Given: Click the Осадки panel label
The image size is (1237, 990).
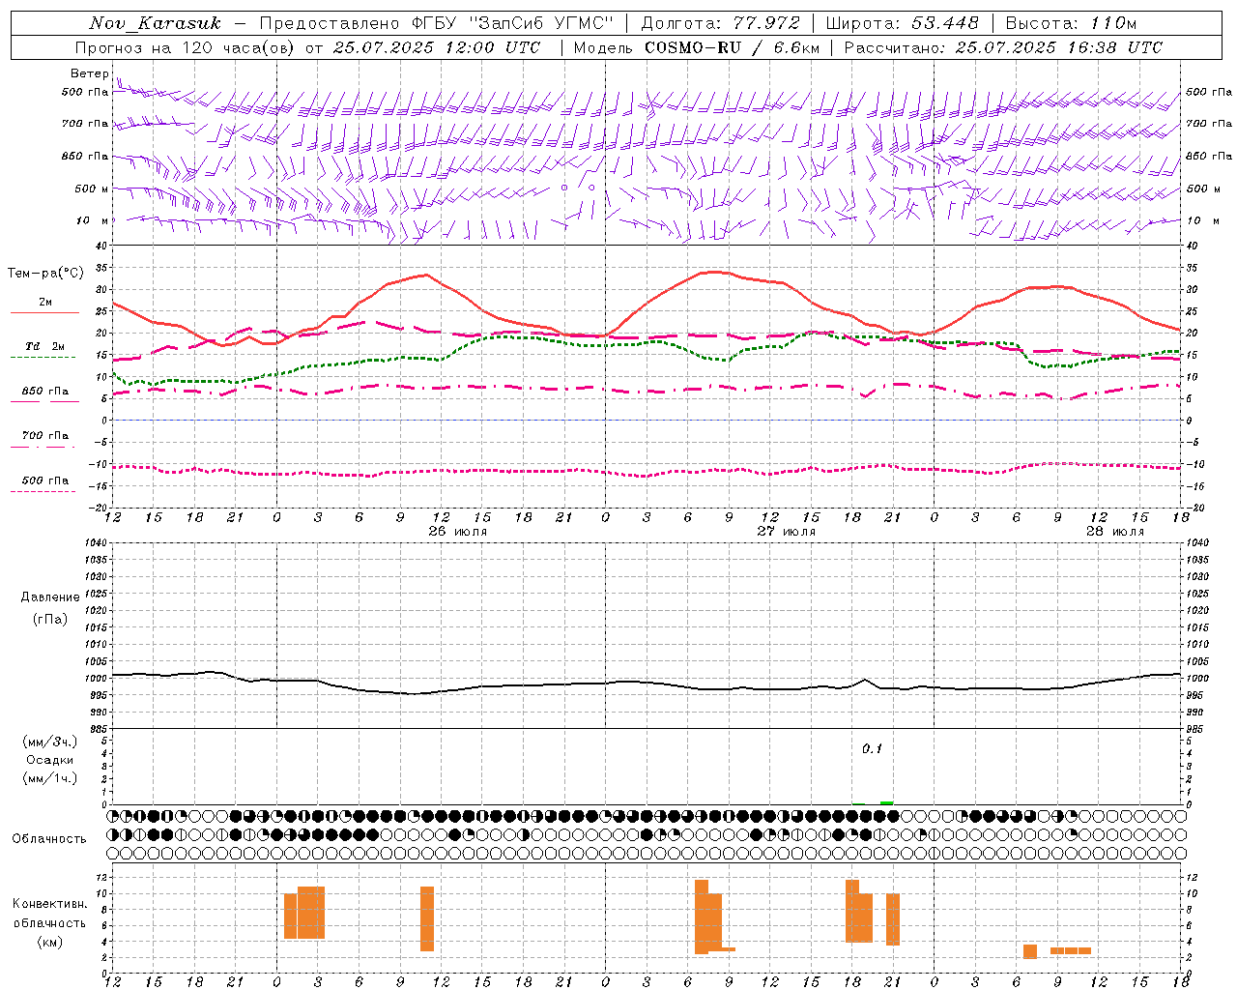Looking at the screenshot, I should 50,760.
